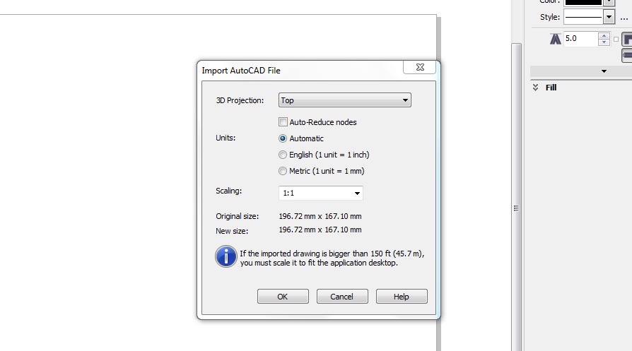Click the line caps icon button

627,55
